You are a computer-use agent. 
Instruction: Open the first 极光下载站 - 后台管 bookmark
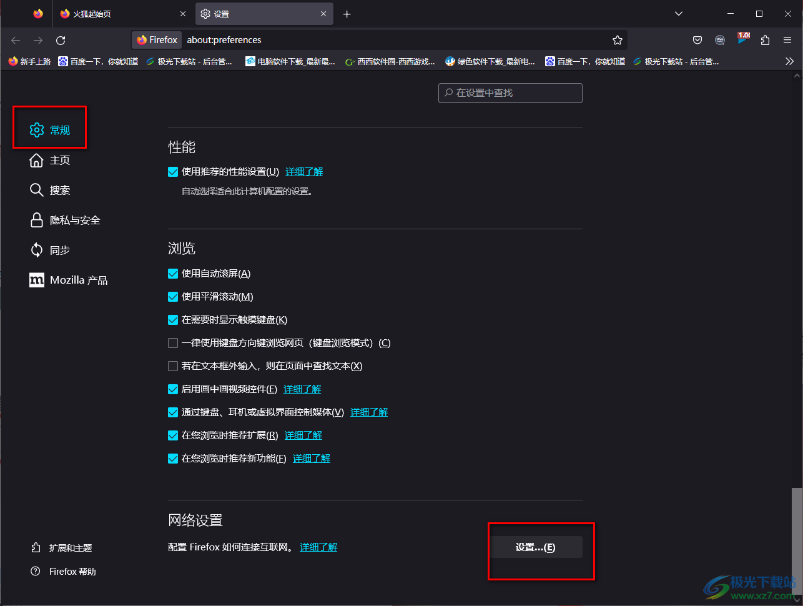(x=189, y=61)
